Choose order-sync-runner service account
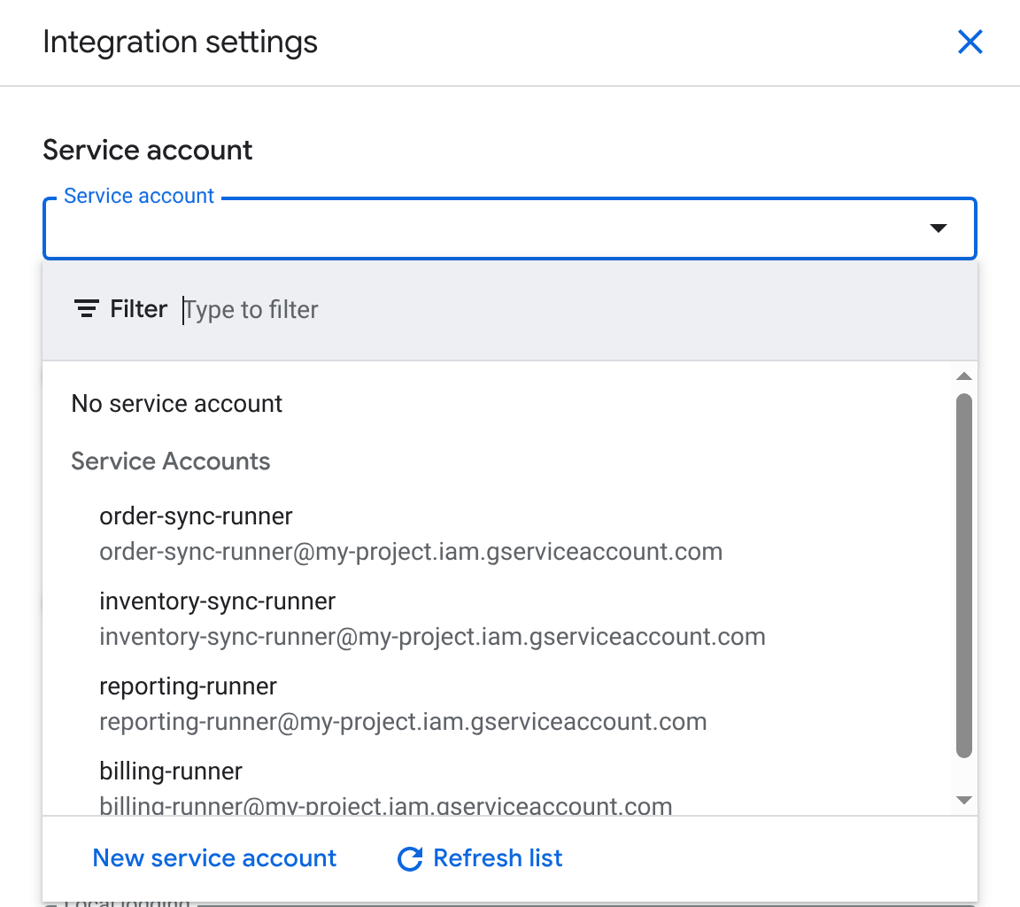Image resolution: width=1020 pixels, height=907 pixels. (497, 533)
